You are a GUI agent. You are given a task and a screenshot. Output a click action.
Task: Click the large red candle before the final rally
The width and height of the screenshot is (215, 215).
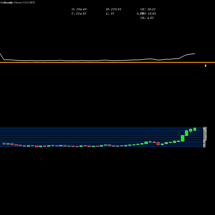click(158, 144)
